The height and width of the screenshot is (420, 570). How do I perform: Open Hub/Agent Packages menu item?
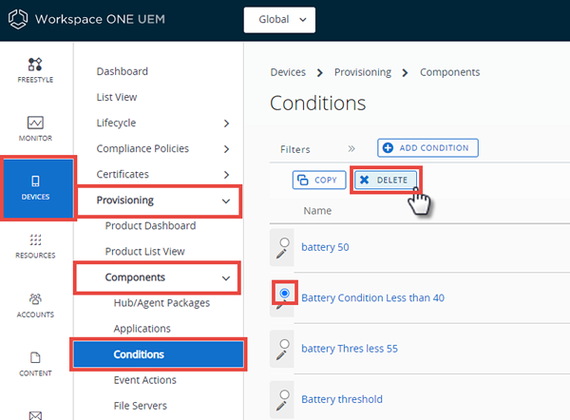(161, 303)
